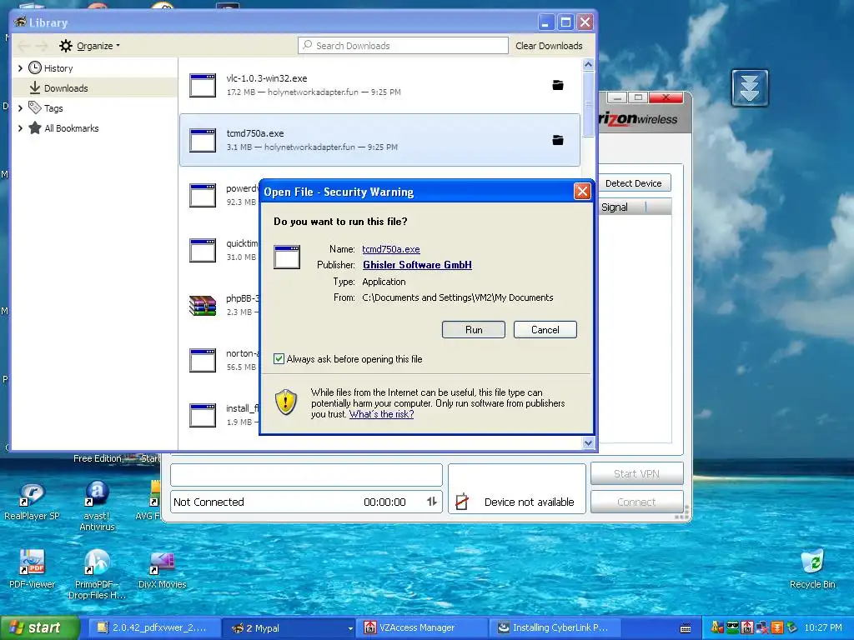Click the 10:27 PM system clock
This screenshot has height=640, width=854.
tap(823, 628)
